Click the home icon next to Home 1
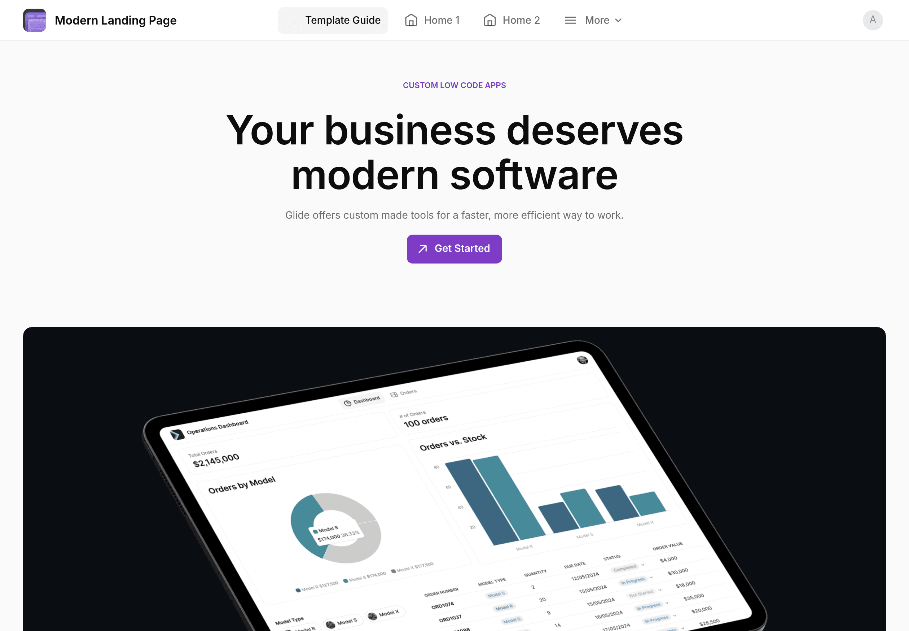Image resolution: width=909 pixels, height=631 pixels. [x=411, y=20]
